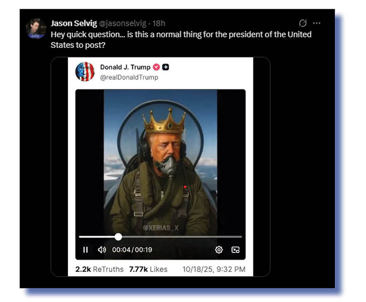Screen dimensions: 366x302
Task: Mute the video using the speaker icon
Action: pyautogui.click(x=102, y=250)
